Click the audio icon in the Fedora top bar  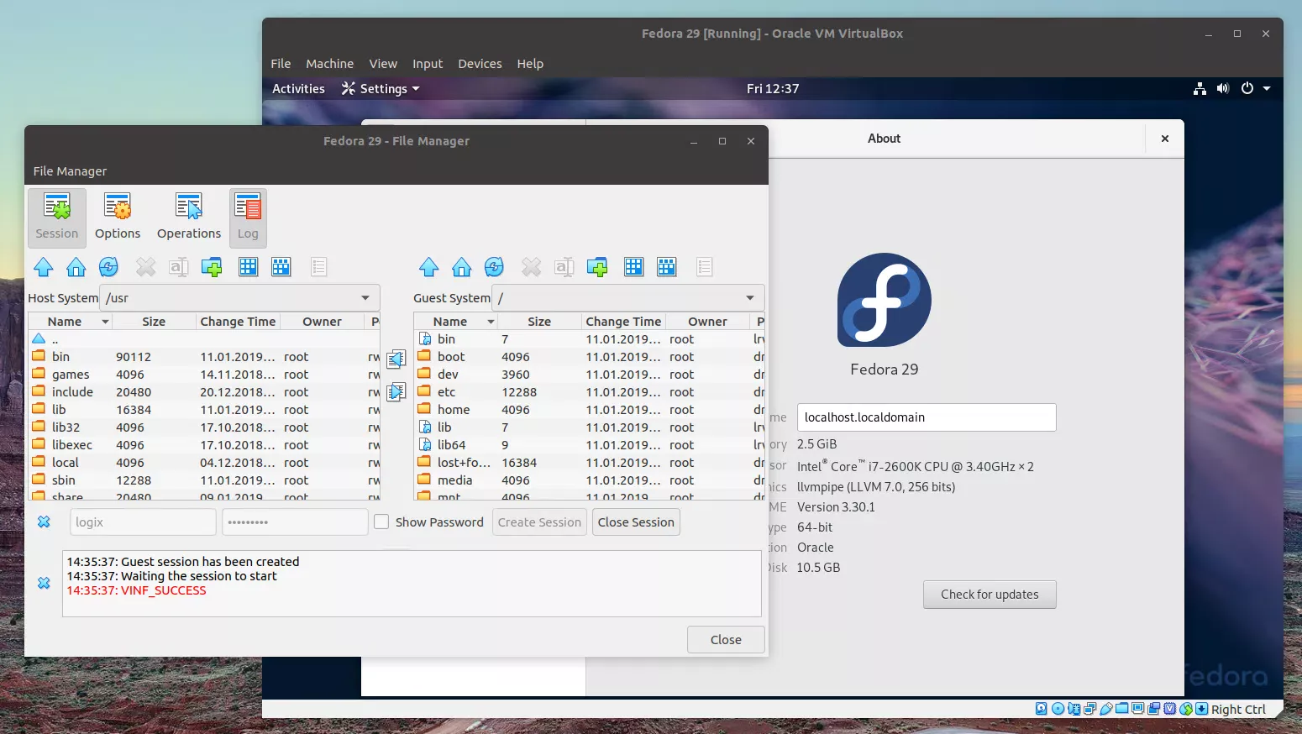pyautogui.click(x=1222, y=88)
